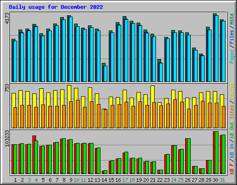Click the "Sites" legend label

coord(232,112)
